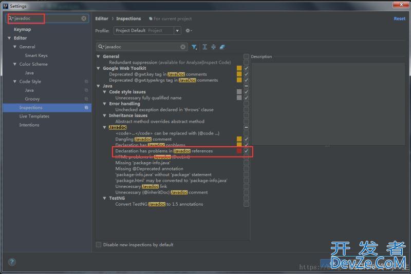
Task: Select Missing 'package-info.java' inspection row
Action: click(143, 163)
